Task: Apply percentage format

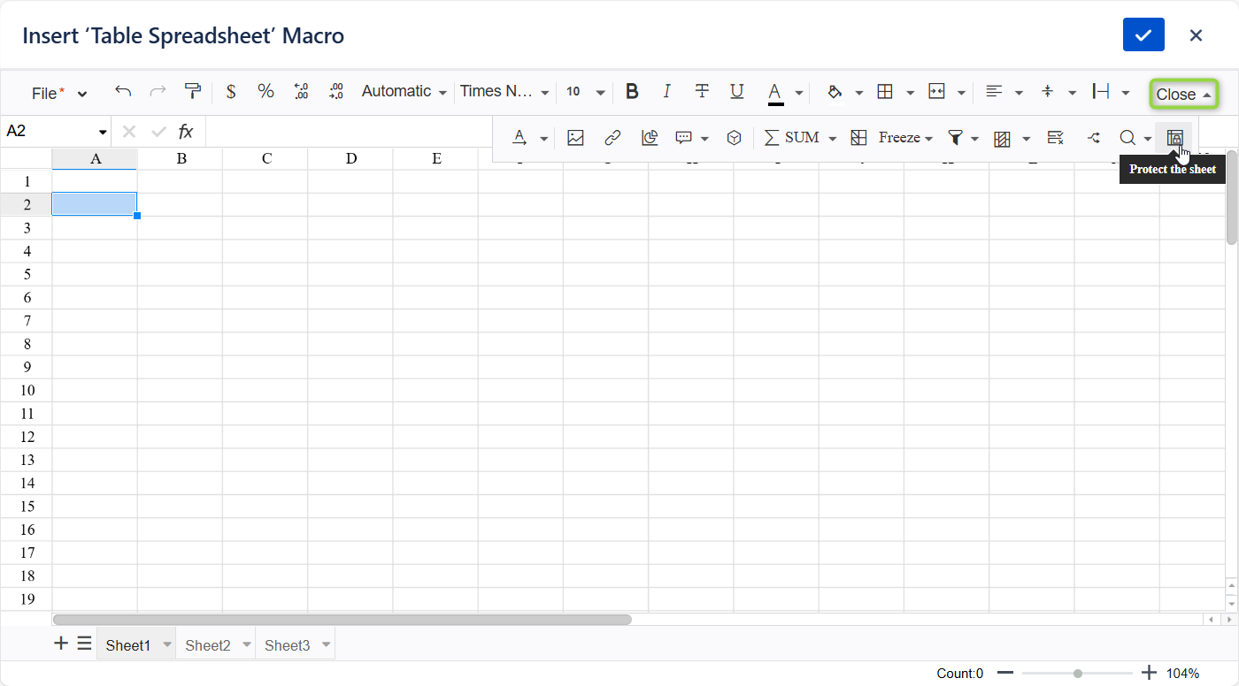Action: 265,92
